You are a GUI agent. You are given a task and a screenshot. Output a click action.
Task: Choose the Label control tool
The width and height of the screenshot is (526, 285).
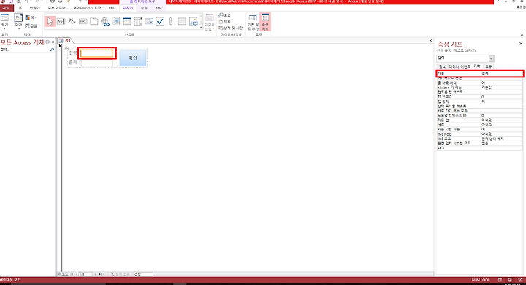tap(72, 21)
